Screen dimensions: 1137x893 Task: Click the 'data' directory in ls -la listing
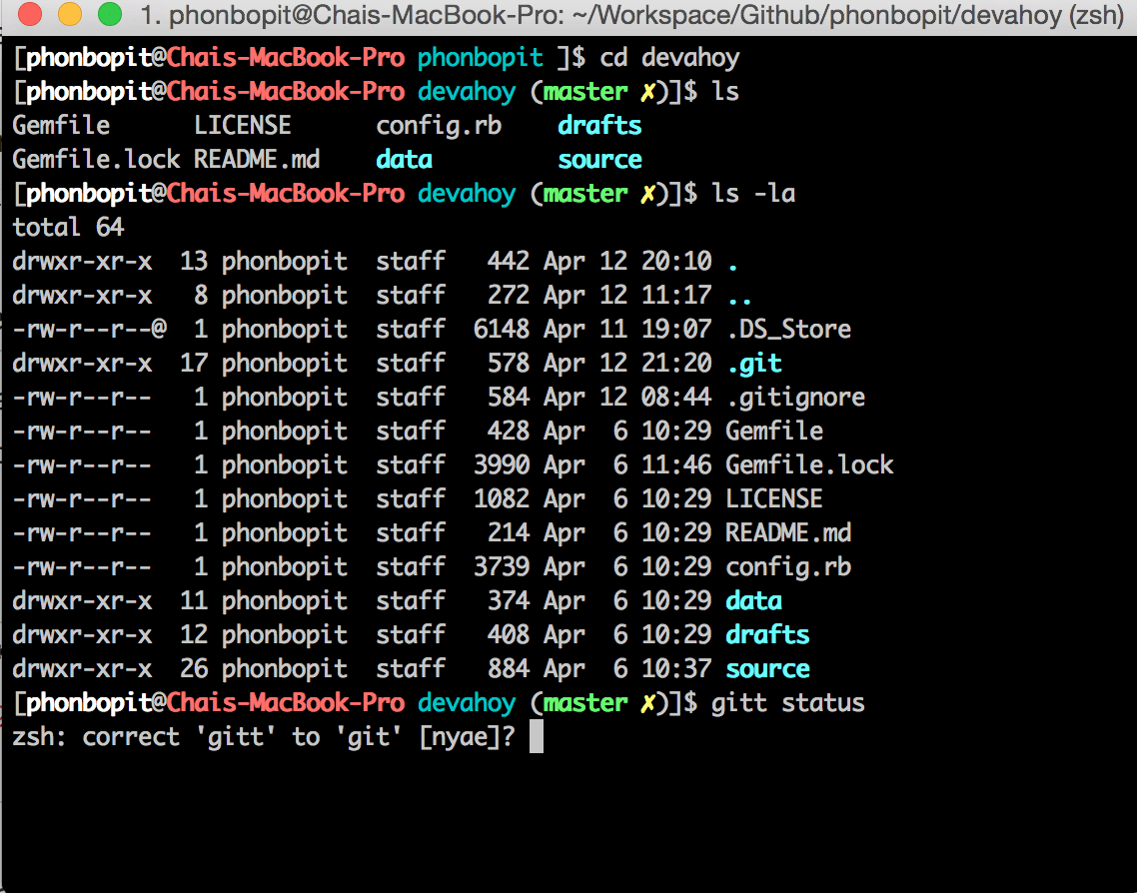click(754, 601)
